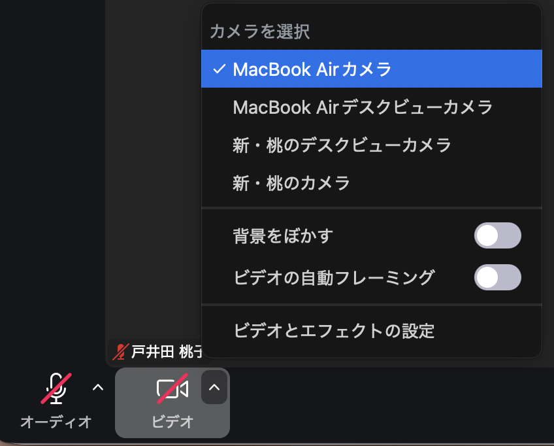This screenshot has width=554, height=446.
Task: Expand the audio options chevron
Action: pyautogui.click(x=98, y=388)
